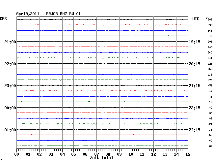Image resolution: width=214 pixels, height=163 pixels.
Task: Click the 21:00 local time label
Action: 10,42
